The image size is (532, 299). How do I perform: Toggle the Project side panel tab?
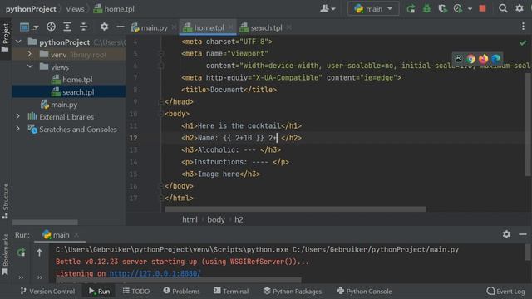[6, 38]
